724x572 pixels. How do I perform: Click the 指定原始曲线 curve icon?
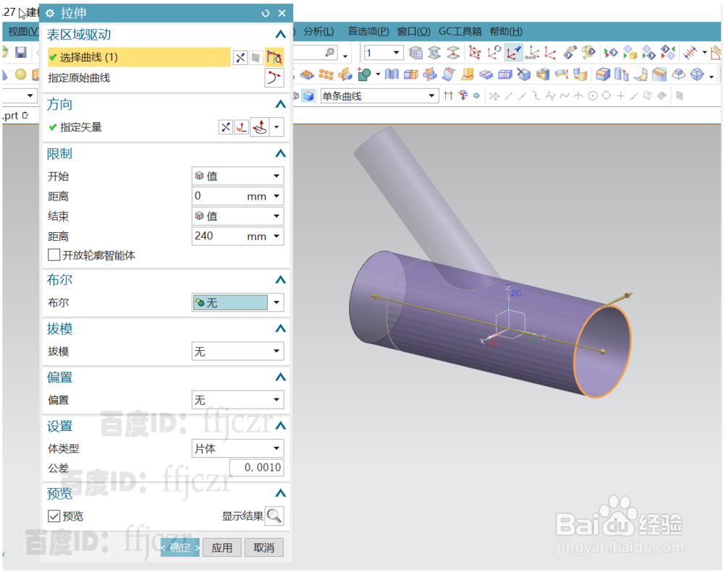(x=274, y=77)
